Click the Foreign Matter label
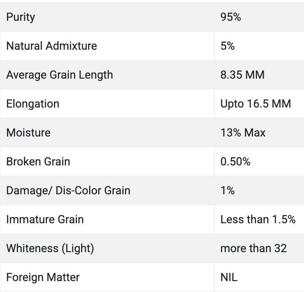Screen dimensions: 304x292 43,277
